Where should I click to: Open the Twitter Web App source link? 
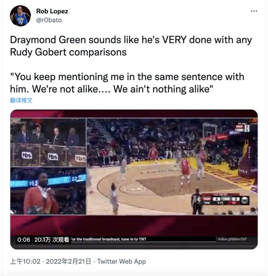121,261
